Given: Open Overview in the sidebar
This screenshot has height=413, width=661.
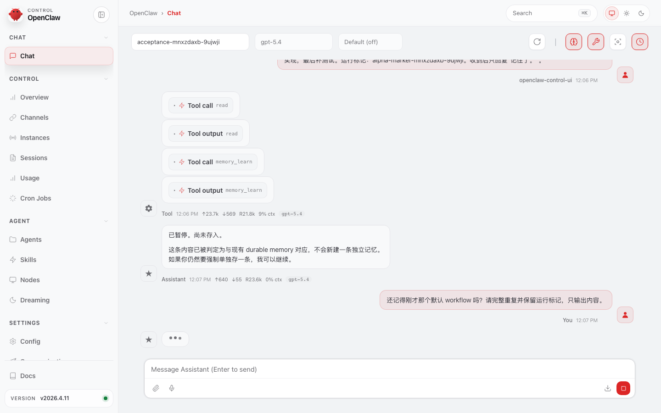Looking at the screenshot, I should point(59,97).
